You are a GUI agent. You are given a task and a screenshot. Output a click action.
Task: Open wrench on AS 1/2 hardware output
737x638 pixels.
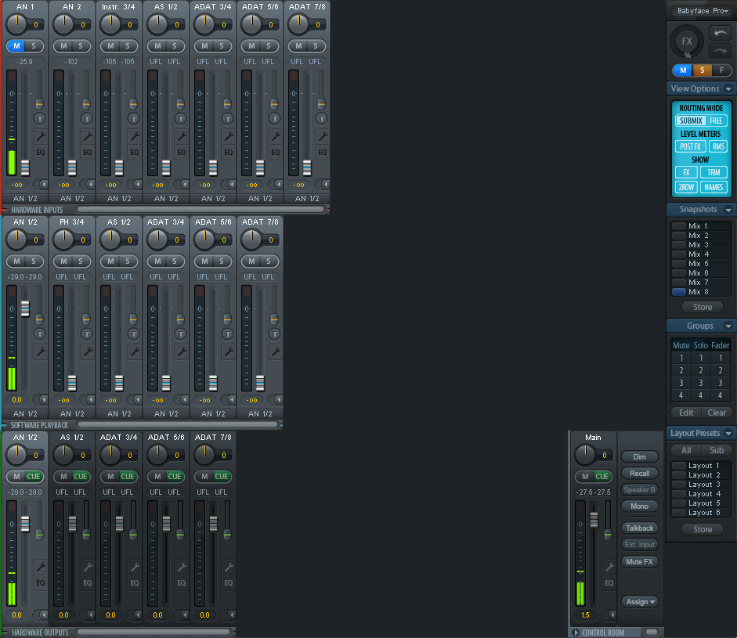(88, 567)
